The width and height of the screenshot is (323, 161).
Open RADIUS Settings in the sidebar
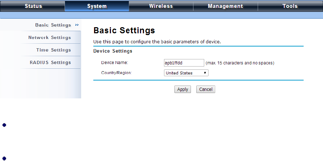click(x=50, y=63)
